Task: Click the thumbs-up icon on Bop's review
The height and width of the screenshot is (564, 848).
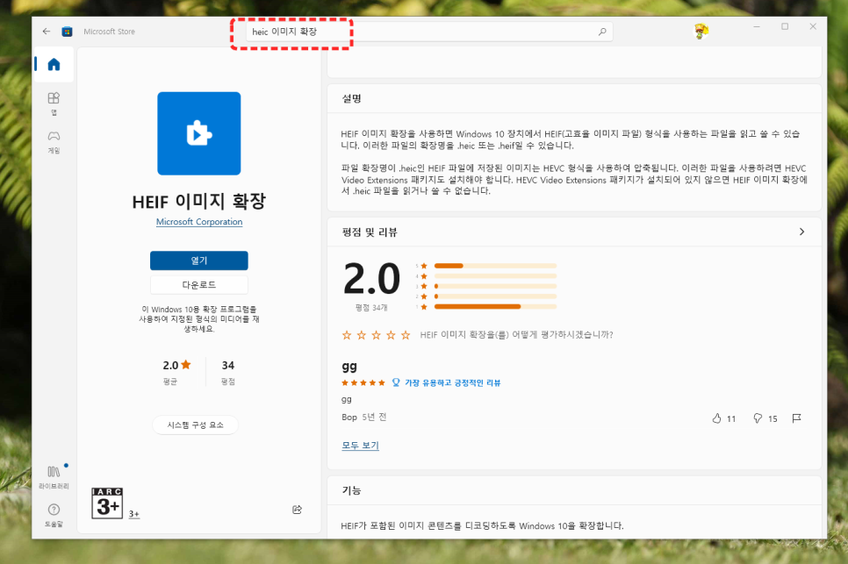Action: point(716,418)
